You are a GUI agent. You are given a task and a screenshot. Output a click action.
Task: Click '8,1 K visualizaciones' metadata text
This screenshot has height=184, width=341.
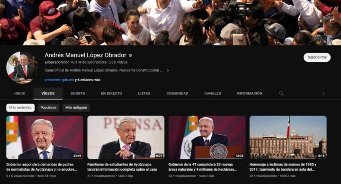point(20,176)
